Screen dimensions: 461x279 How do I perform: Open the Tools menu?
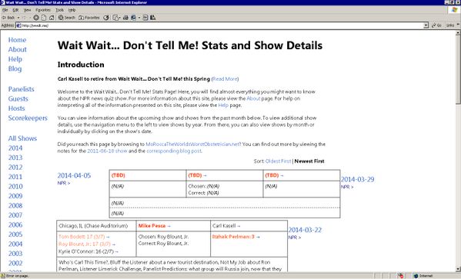point(60,10)
